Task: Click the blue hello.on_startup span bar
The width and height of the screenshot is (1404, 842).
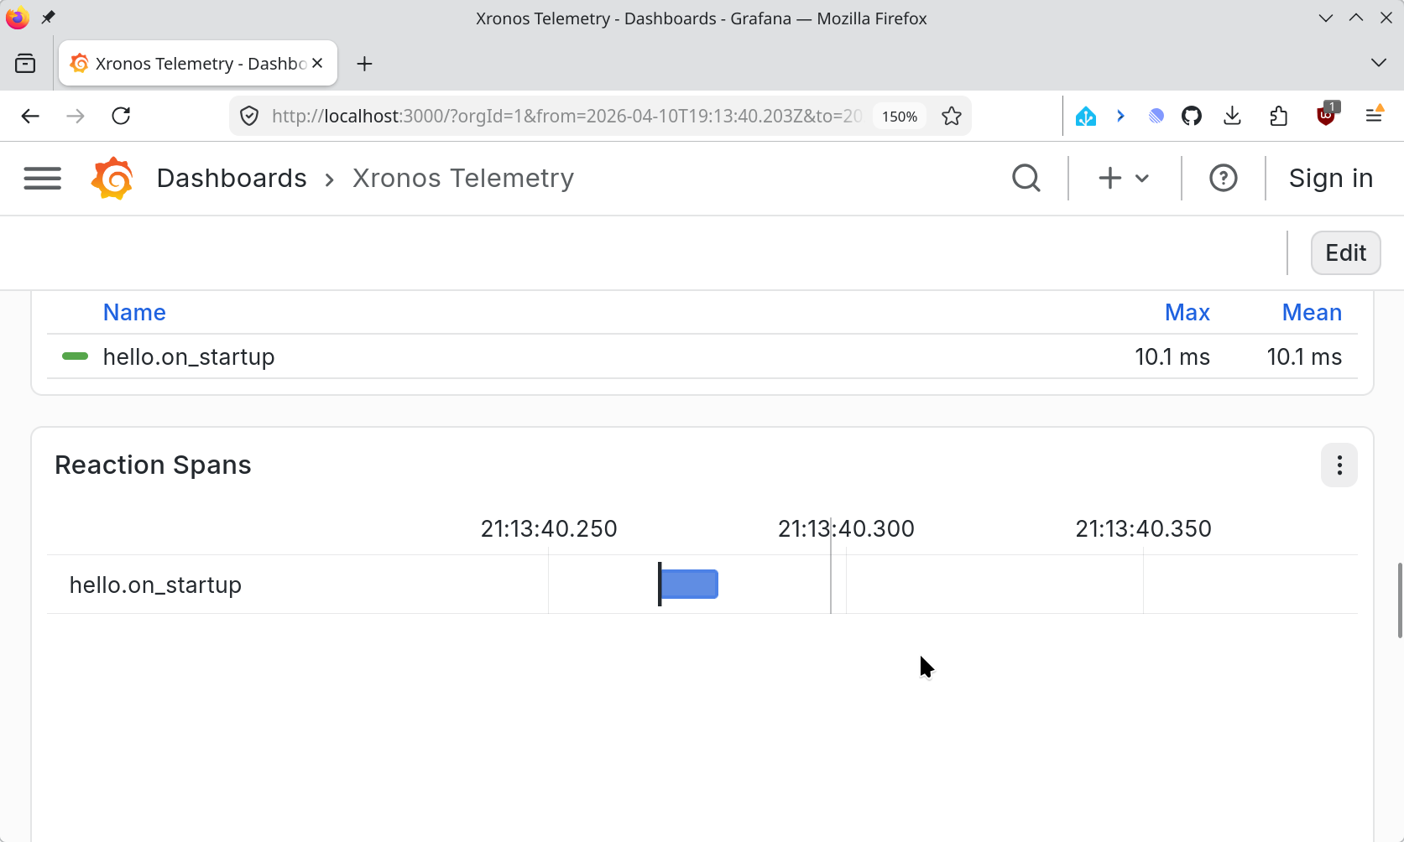Action: (x=689, y=585)
